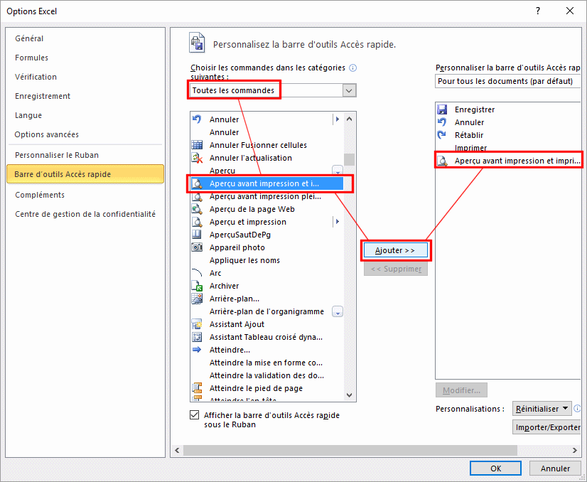Image resolution: width=587 pixels, height=482 pixels.
Task: Click the Arrière-plan picture icon
Action: [x=197, y=299]
